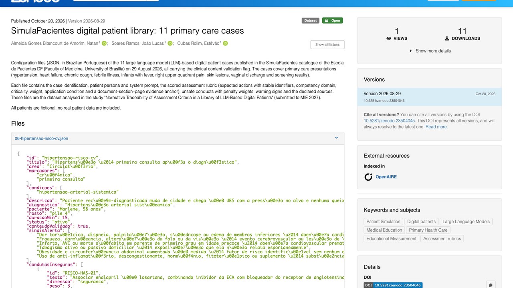Click the External resources heading
The width and height of the screenshot is (513, 288).
click(387, 156)
